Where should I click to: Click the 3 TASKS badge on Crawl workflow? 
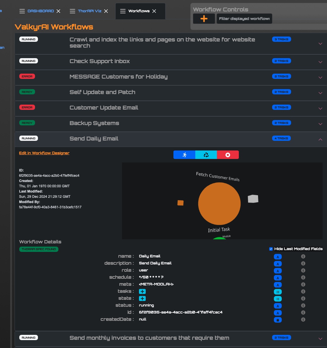tap(281, 39)
